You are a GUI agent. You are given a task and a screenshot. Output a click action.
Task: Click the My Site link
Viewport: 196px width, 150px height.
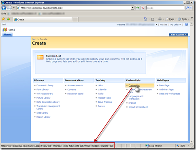click(163, 25)
